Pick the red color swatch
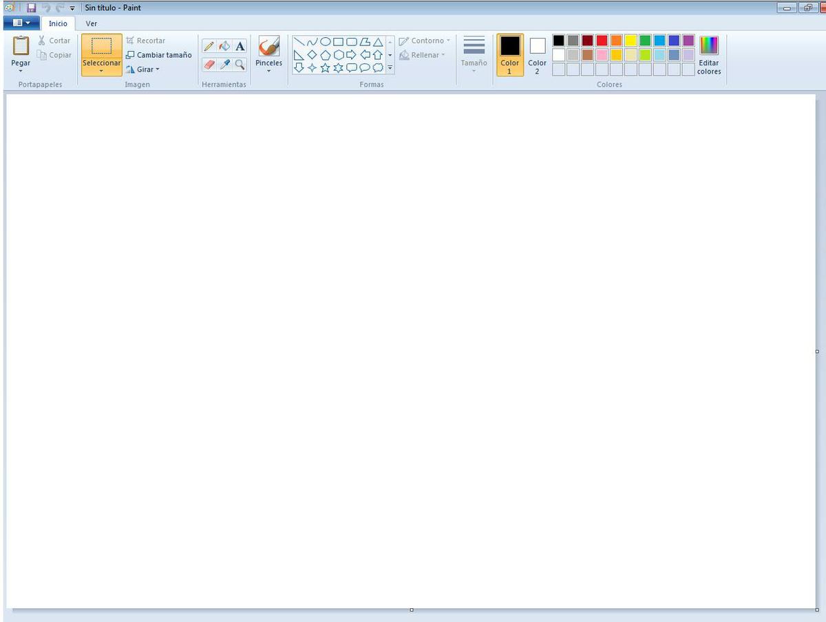The image size is (826, 622). [602, 41]
